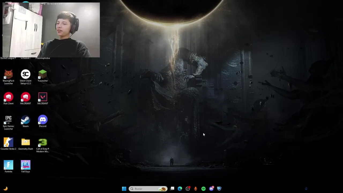Click the hedgehog search highlight image
Image resolution: width=343 pixels, height=193 pixels.
pyautogui.click(x=162, y=189)
